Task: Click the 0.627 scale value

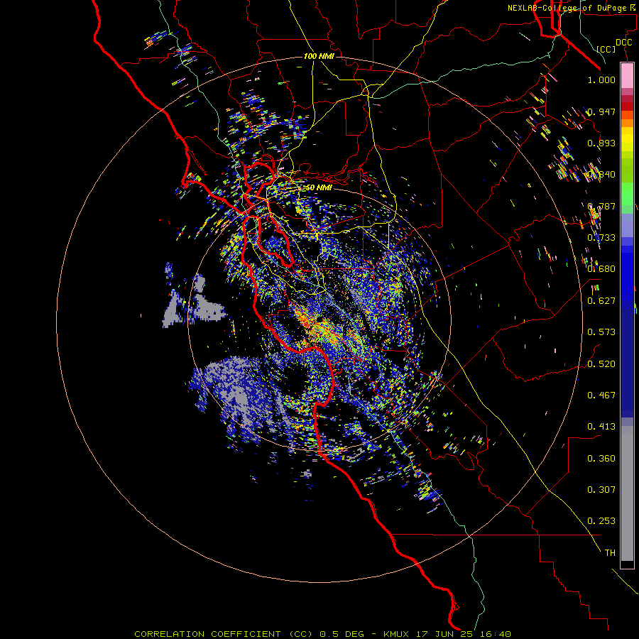Action: point(601,301)
